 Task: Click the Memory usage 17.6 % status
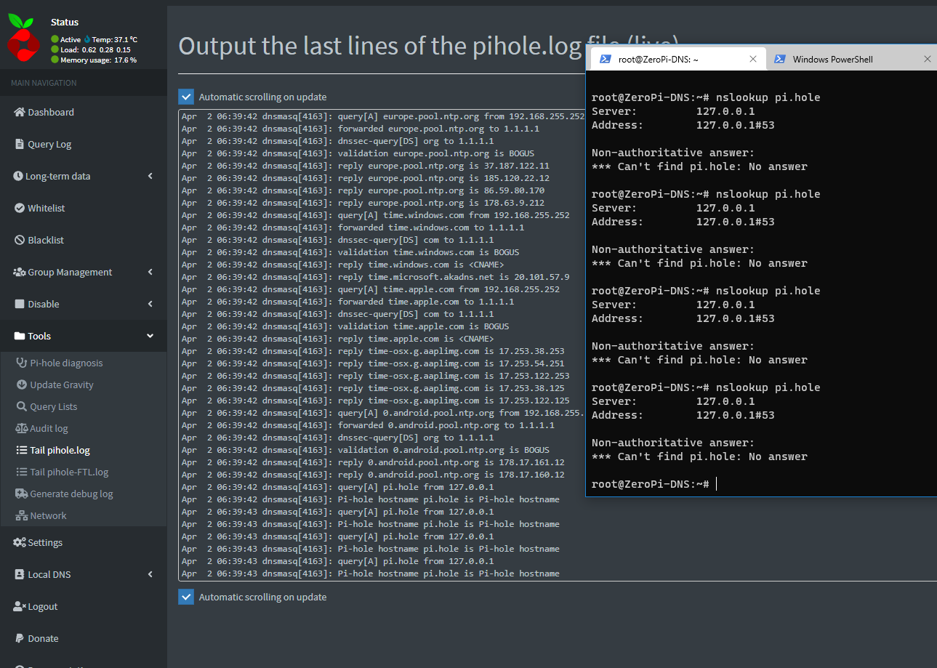tap(94, 60)
